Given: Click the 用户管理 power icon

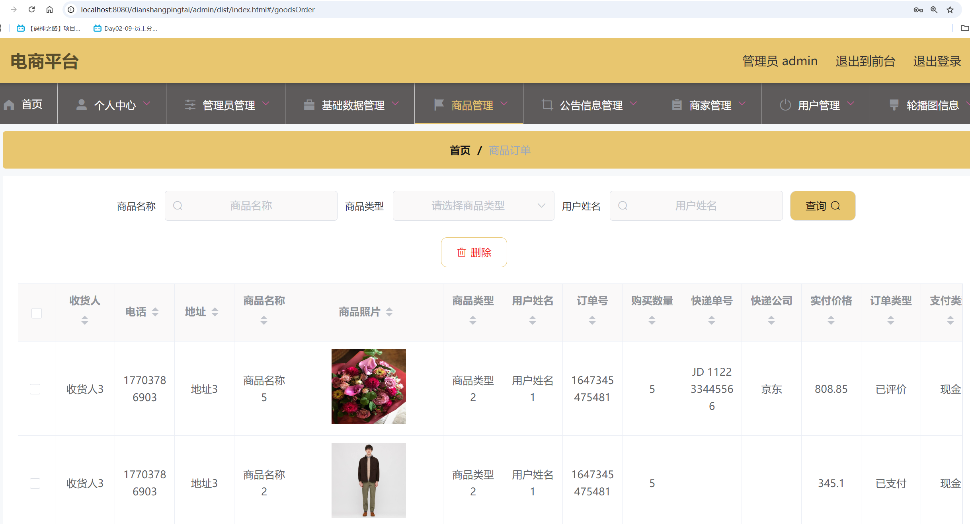Looking at the screenshot, I should tap(785, 105).
